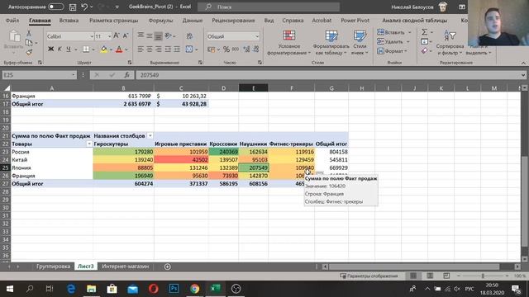Viewport: 529px width, 297px height.
Task: Click the Merge and Center icon
Action: coord(189,49)
